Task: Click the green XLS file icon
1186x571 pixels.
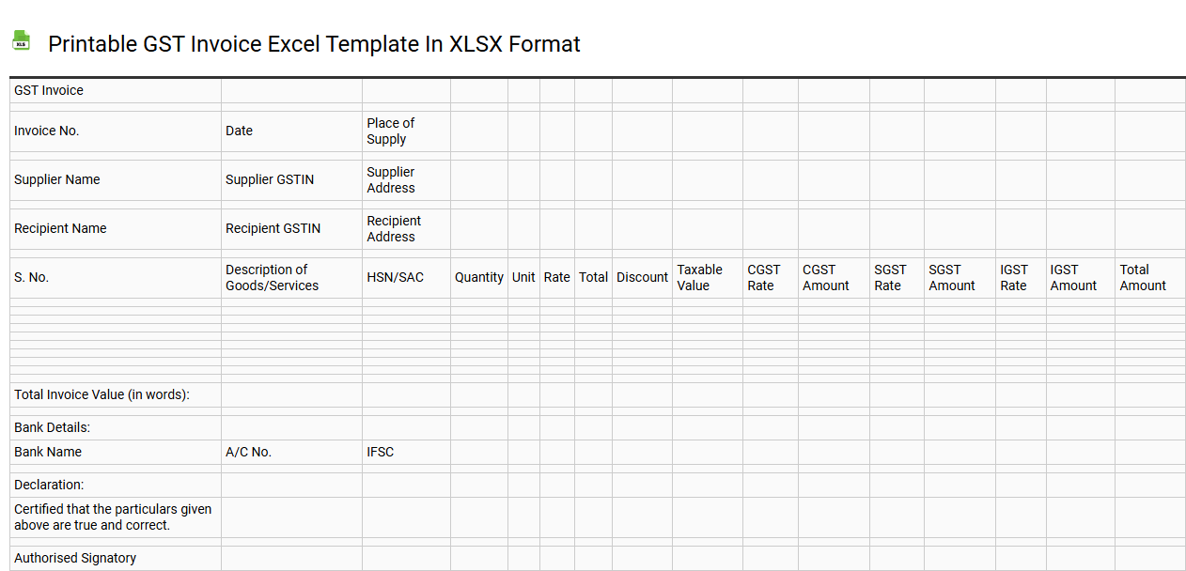Action: pos(21,40)
